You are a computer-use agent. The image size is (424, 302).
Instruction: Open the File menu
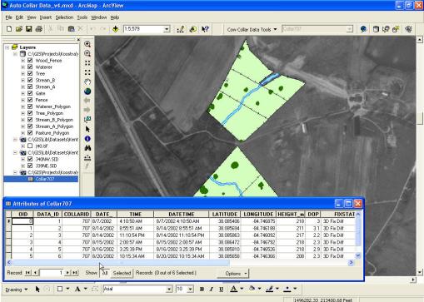pos(8,17)
